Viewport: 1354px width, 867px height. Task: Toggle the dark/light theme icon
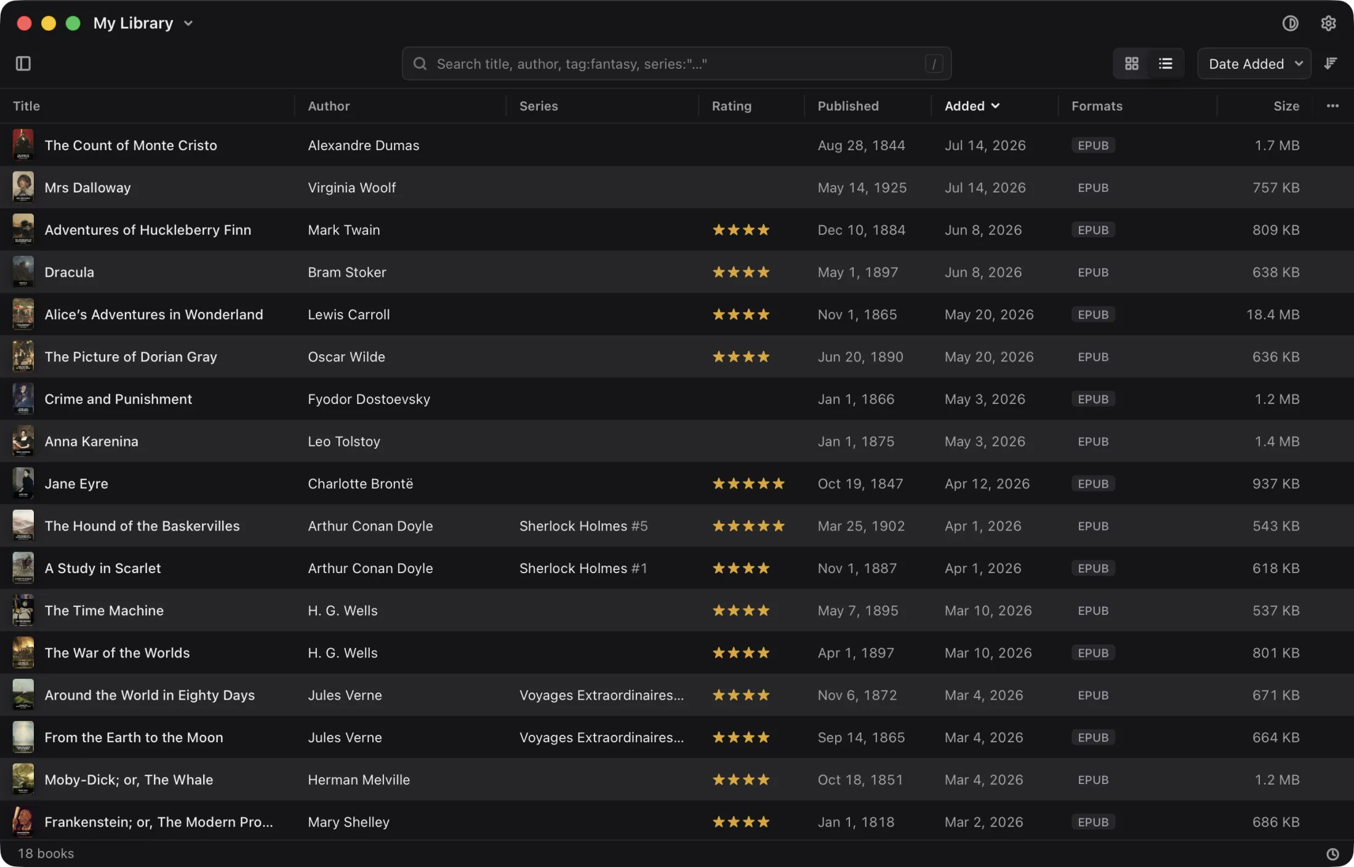(1290, 23)
